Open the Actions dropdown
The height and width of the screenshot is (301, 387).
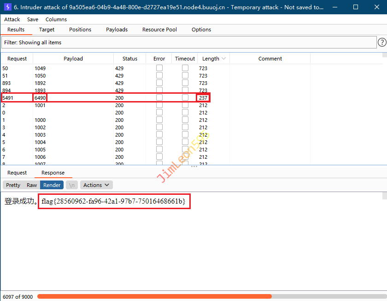tap(96, 185)
